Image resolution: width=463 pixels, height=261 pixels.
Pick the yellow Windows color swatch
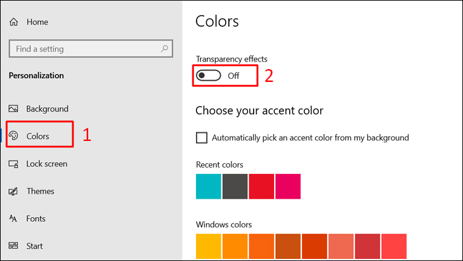point(209,246)
